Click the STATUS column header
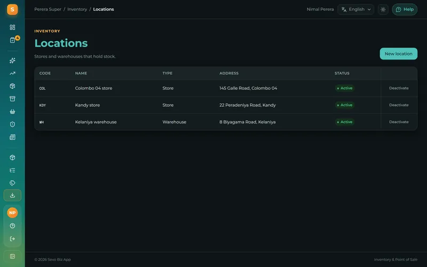The height and width of the screenshot is (267, 427). tap(342, 73)
